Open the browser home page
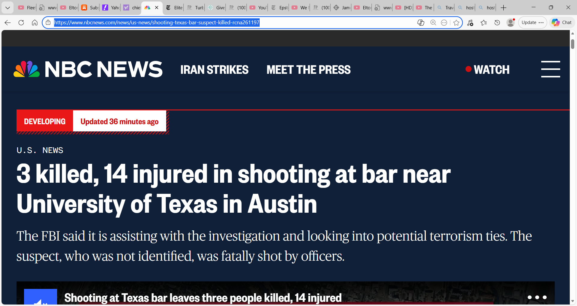This screenshot has width=577, height=306. (x=35, y=22)
